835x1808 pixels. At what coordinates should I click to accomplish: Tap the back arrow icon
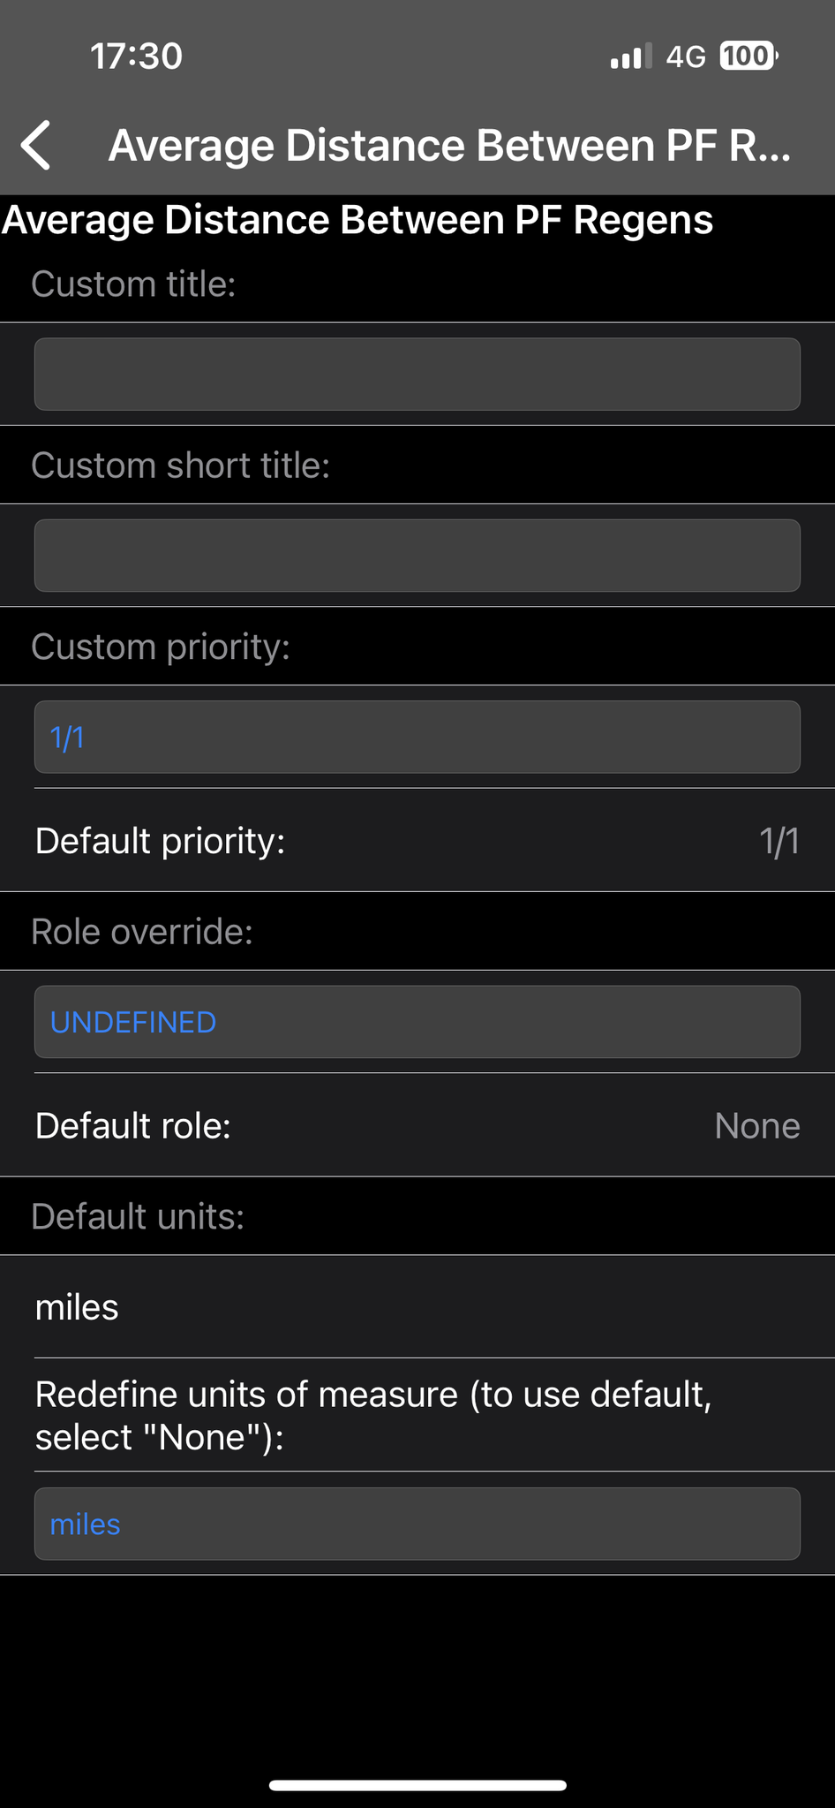coord(36,145)
